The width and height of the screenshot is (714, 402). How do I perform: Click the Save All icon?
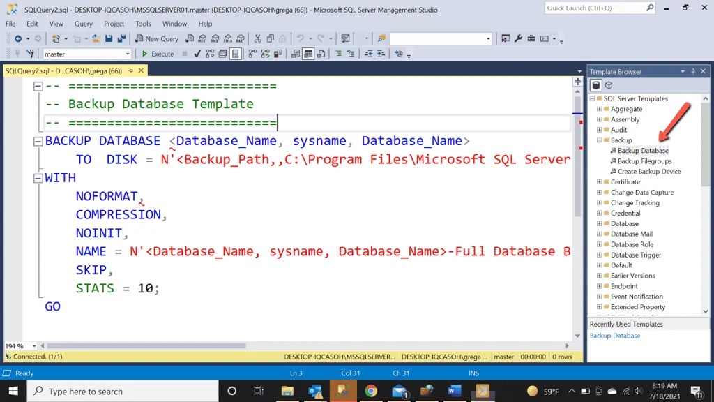121,39
